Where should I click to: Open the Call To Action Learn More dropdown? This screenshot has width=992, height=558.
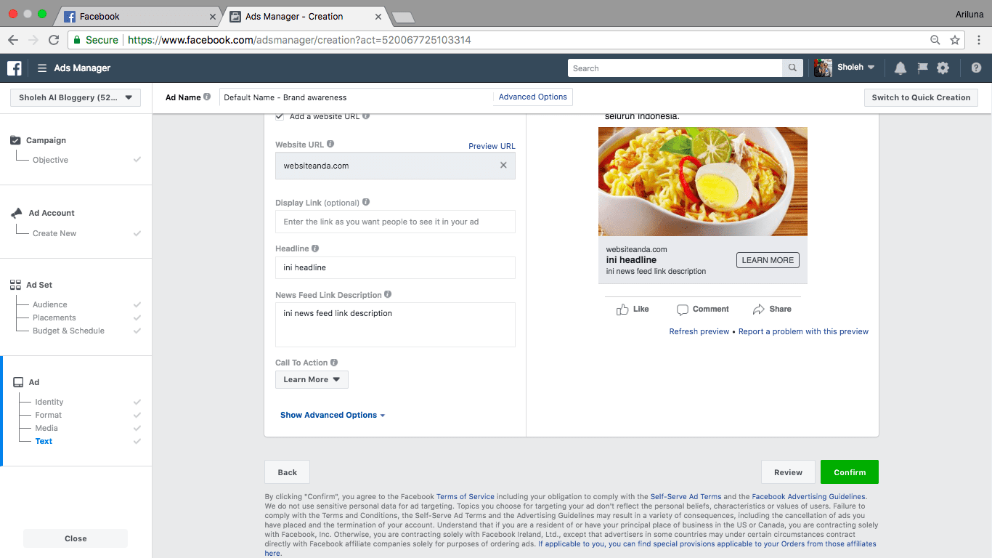pyautogui.click(x=312, y=379)
